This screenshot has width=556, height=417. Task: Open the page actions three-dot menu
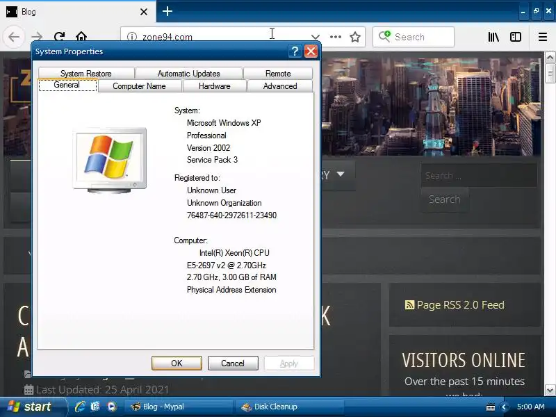click(x=336, y=37)
